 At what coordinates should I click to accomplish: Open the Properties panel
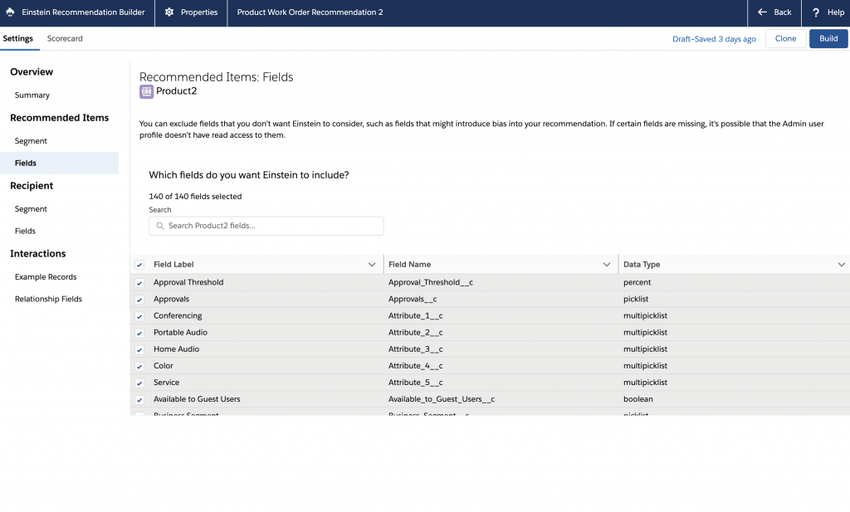coord(192,12)
